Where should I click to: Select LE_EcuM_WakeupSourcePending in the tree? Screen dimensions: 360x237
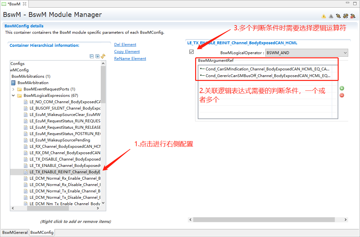[60, 140]
